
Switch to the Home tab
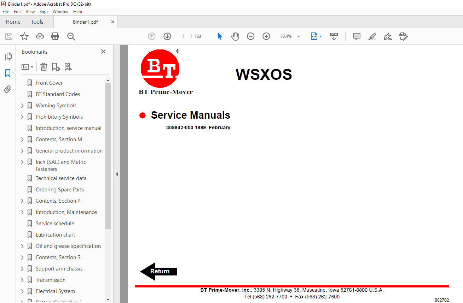13,22
